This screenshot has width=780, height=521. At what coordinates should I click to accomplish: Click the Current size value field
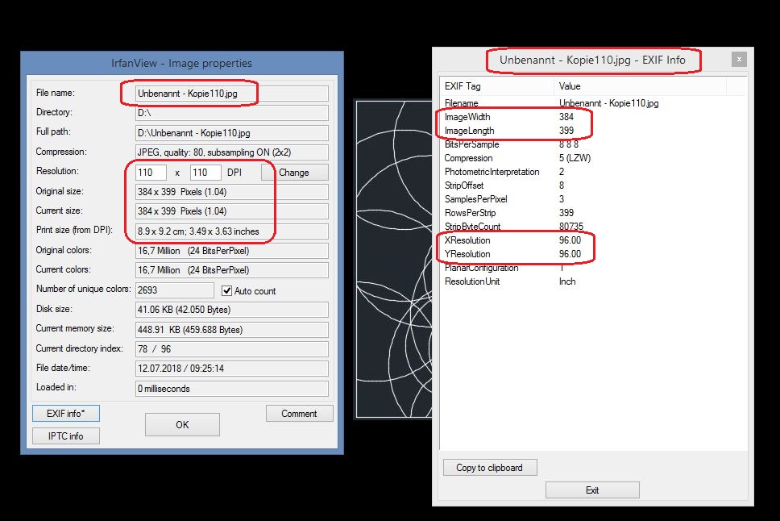(x=232, y=211)
